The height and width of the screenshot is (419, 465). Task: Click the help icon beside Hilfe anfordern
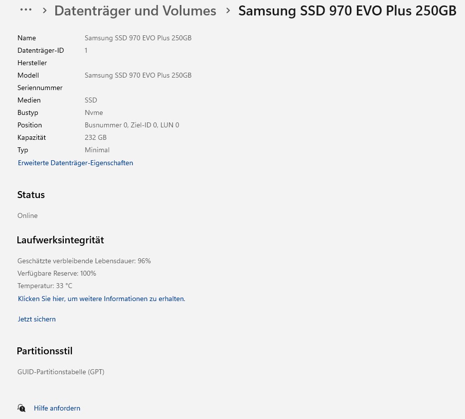pos(21,408)
